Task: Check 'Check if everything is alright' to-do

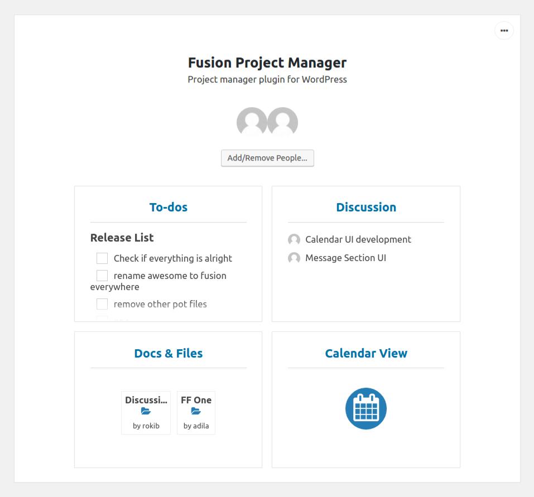Action: pyautogui.click(x=102, y=258)
